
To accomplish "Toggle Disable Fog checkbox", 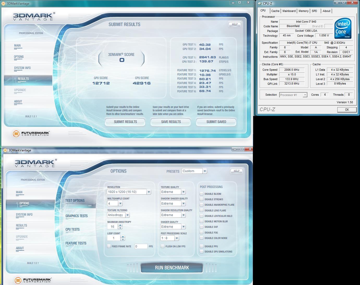I will click(x=202, y=232).
